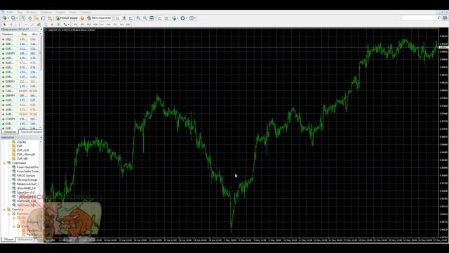Select GBPJPY row in Market Watch
Viewport: 449px width, 253px height.
click(x=20, y=96)
